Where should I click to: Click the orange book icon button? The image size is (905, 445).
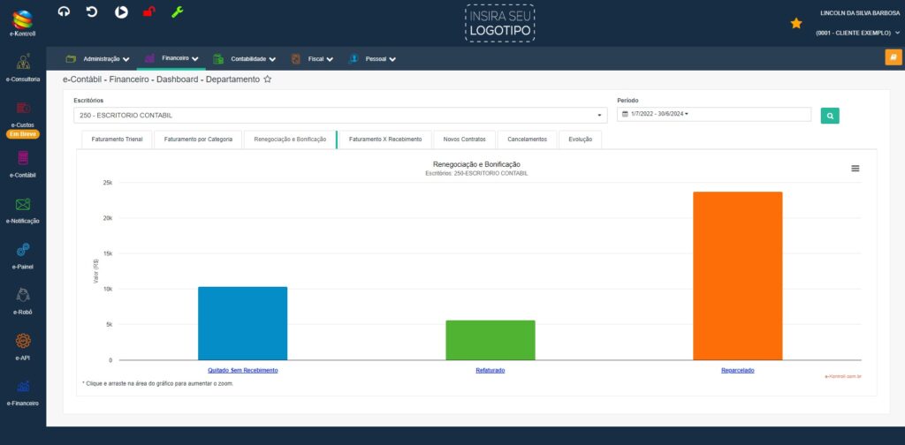pyautogui.click(x=894, y=57)
